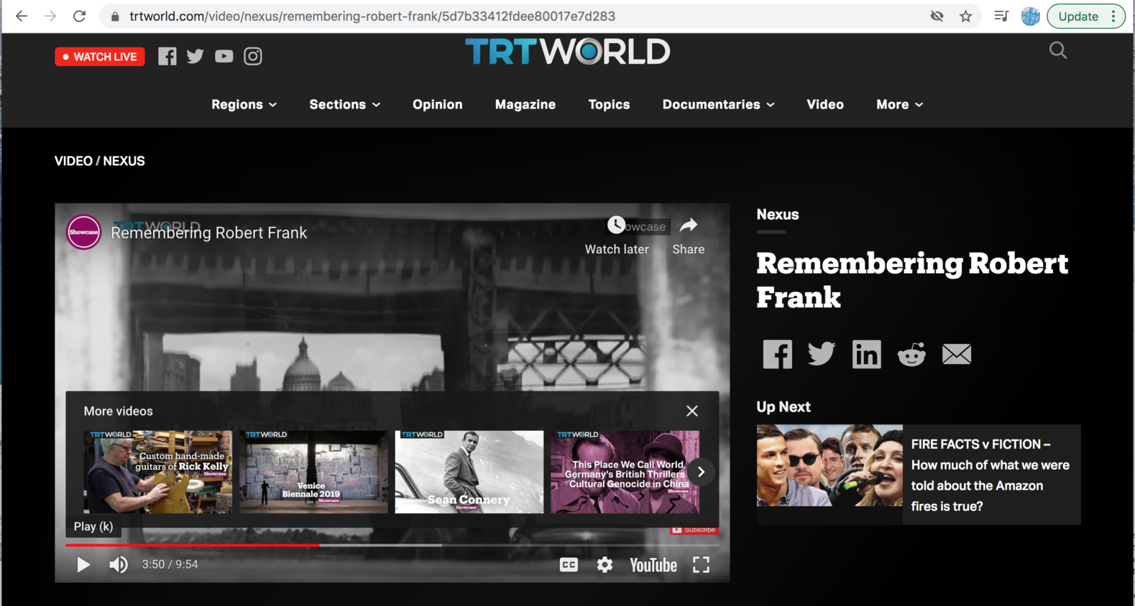Share article via LinkedIn icon

click(866, 355)
